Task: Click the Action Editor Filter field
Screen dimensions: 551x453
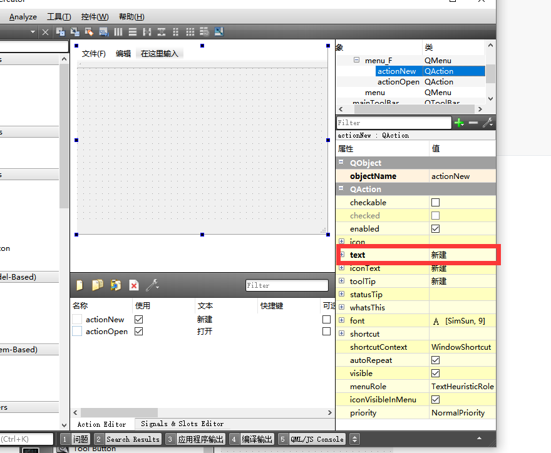Action: click(287, 285)
